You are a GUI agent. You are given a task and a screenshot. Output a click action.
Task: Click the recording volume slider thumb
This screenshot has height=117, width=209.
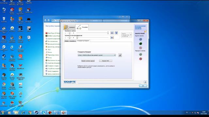[108, 33]
